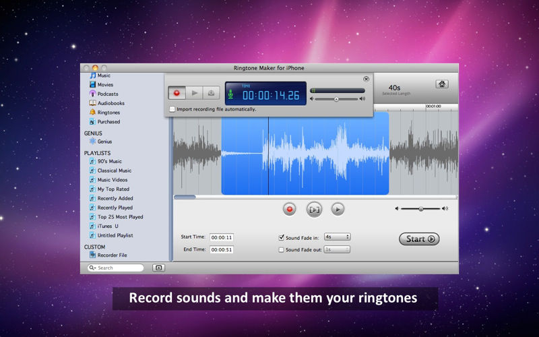This screenshot has width=539, height=337.
Task: Import recording with the tray icon button
Action: (211, 93)
